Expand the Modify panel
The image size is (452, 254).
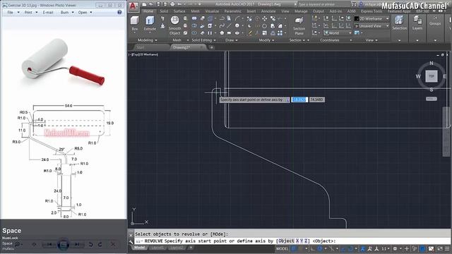tap(266, 40)
